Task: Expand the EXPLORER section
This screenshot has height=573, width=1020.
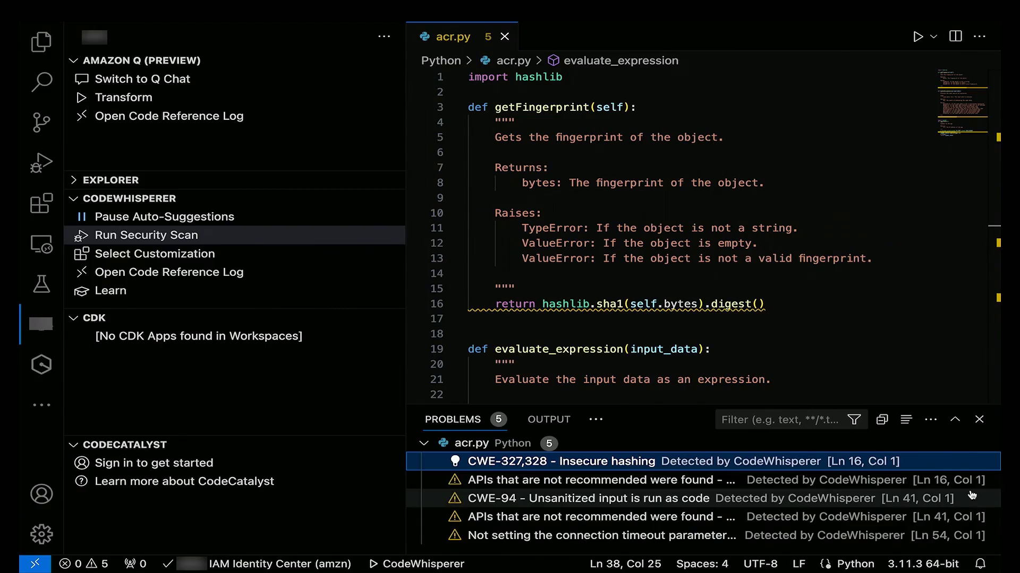Action: tap(110, 180)
